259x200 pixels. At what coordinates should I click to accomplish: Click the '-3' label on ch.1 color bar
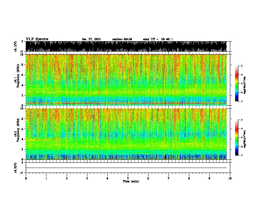pos(241,66)
